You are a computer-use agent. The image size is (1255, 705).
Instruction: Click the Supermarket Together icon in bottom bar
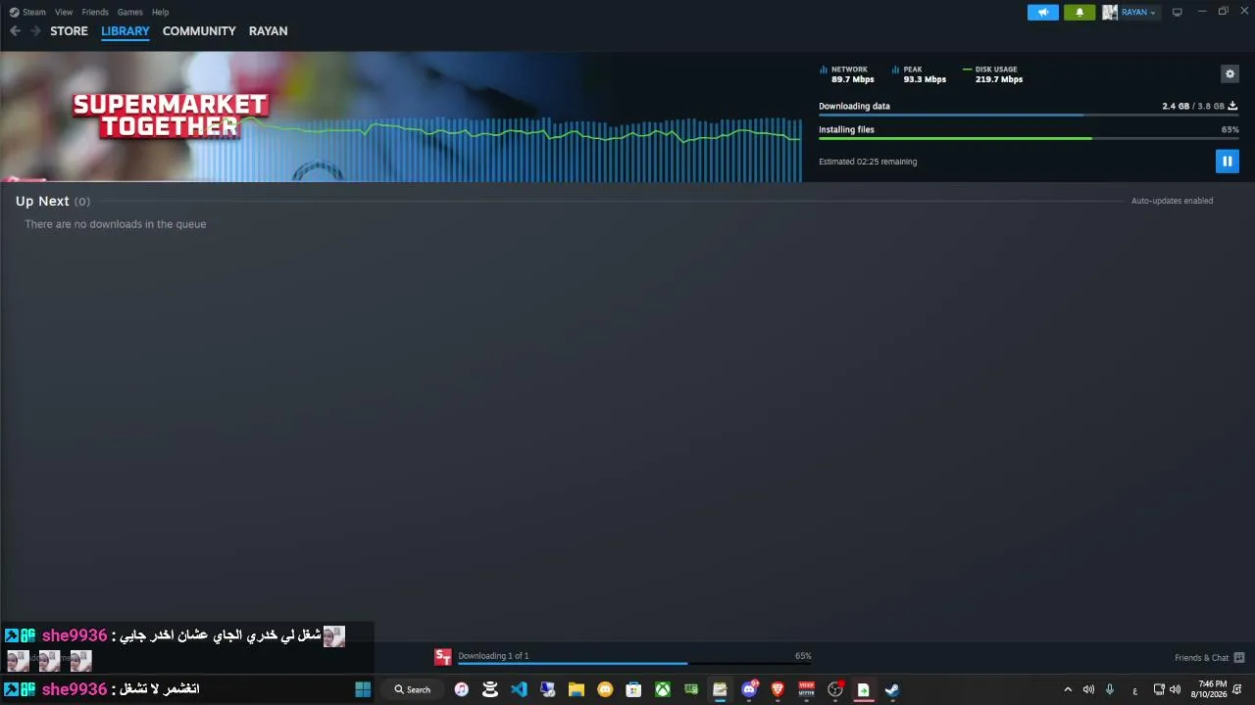[443, 657]
